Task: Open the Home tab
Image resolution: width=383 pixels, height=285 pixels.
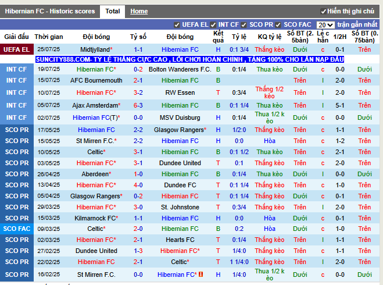Action: coord(139,12)
